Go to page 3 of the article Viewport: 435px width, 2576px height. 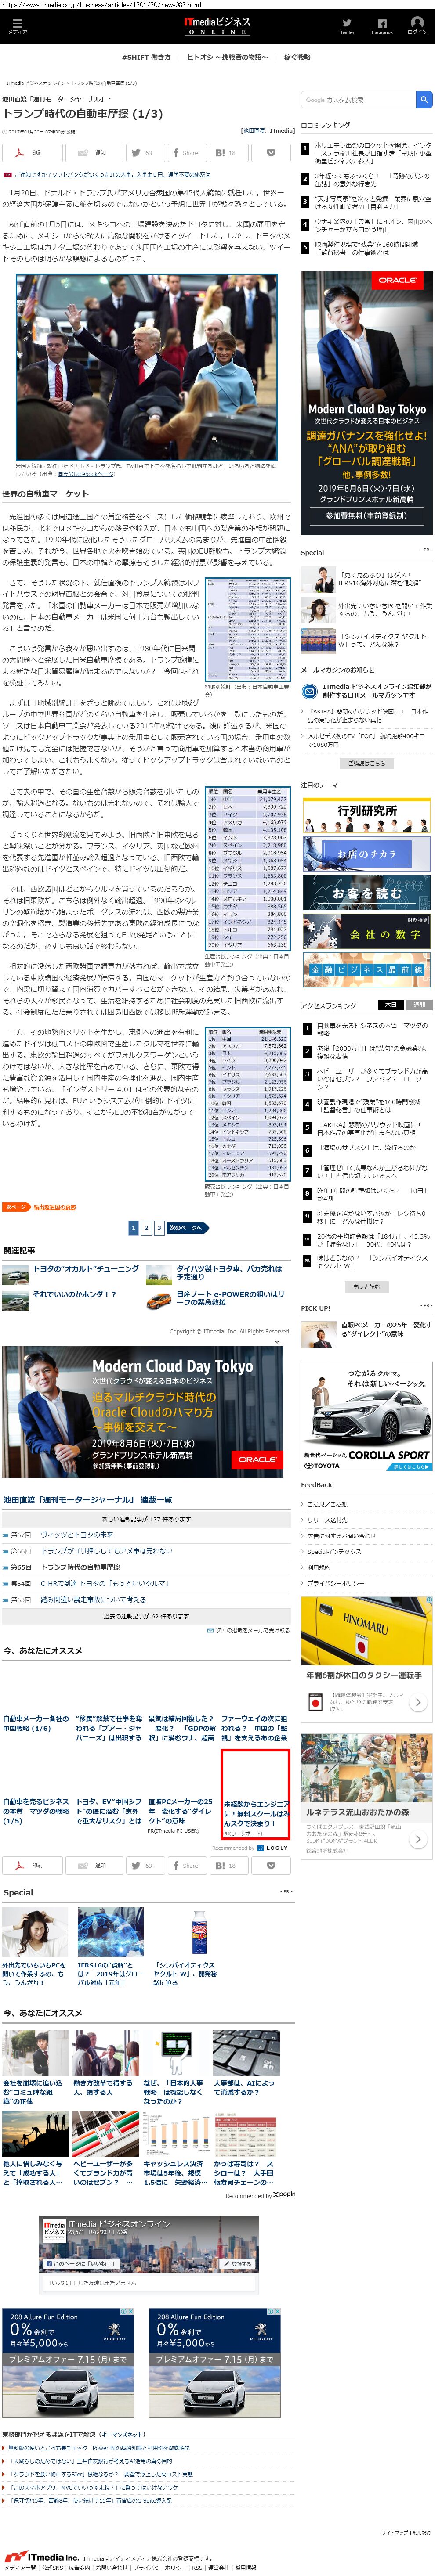158,1227
